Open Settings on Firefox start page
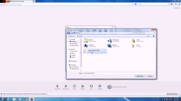Viewport: 181px width, 101px height. click(x=100, y=87)
